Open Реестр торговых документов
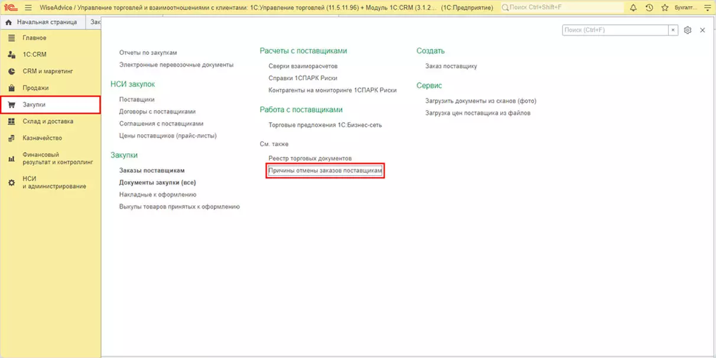The height and width of the screenshot is (358, 716). pos(310,159)
